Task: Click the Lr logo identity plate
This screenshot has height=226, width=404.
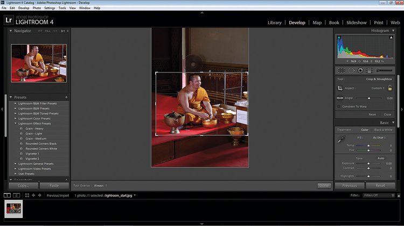Action: 9,20
